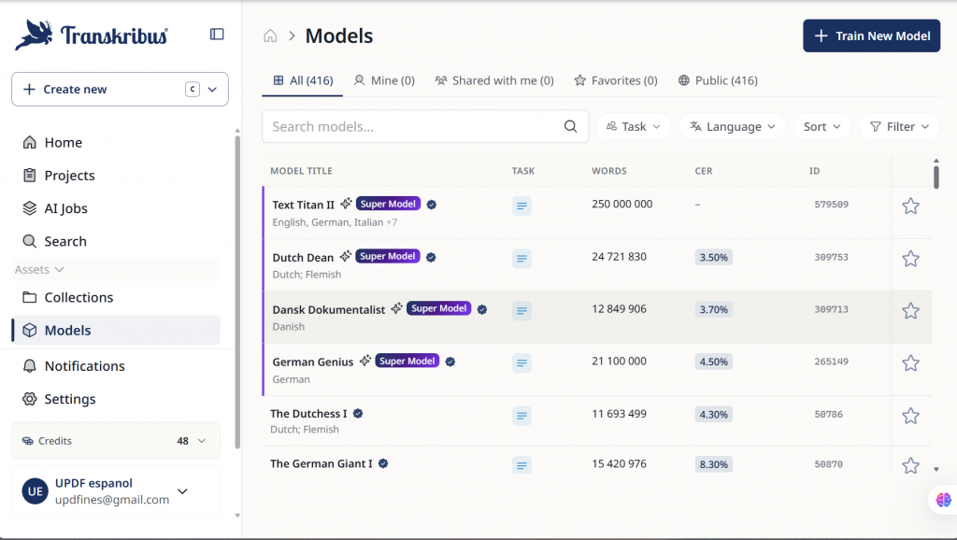Image resolution: width=957 pixels, height=540 pixels.
Task: Open the Sort dropdown
Action: coord(822,126)
